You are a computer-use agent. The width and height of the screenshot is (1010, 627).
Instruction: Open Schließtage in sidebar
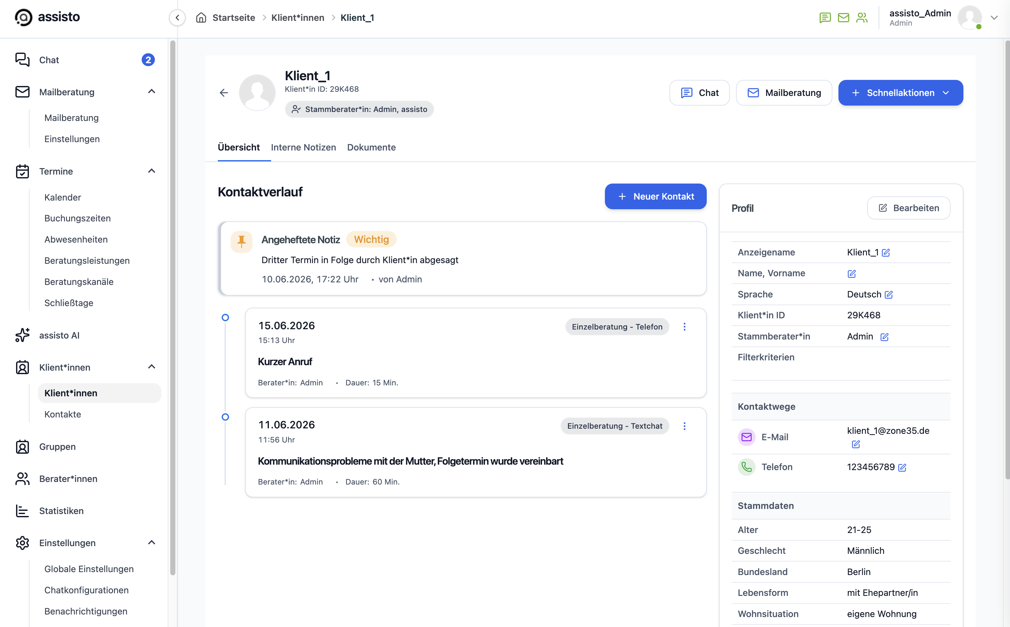point(69,303)
